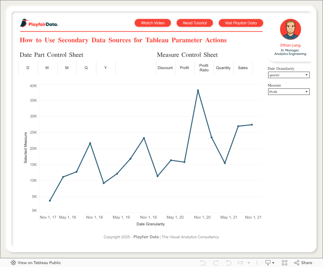Viewport: 323px width, 267px height.
Task: Click the Watch Video button
Action: coord(153,23)
